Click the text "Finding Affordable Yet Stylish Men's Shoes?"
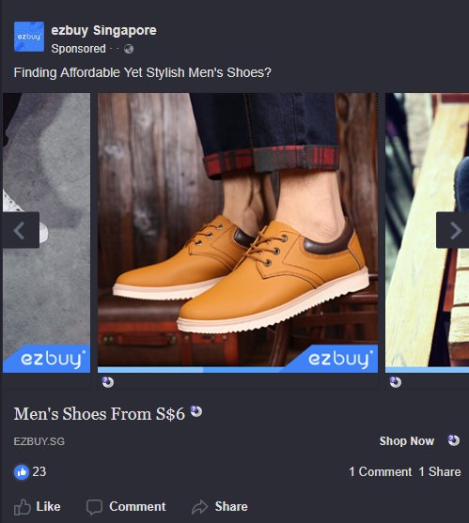This screenshot has height=523, width=469. 143,72
